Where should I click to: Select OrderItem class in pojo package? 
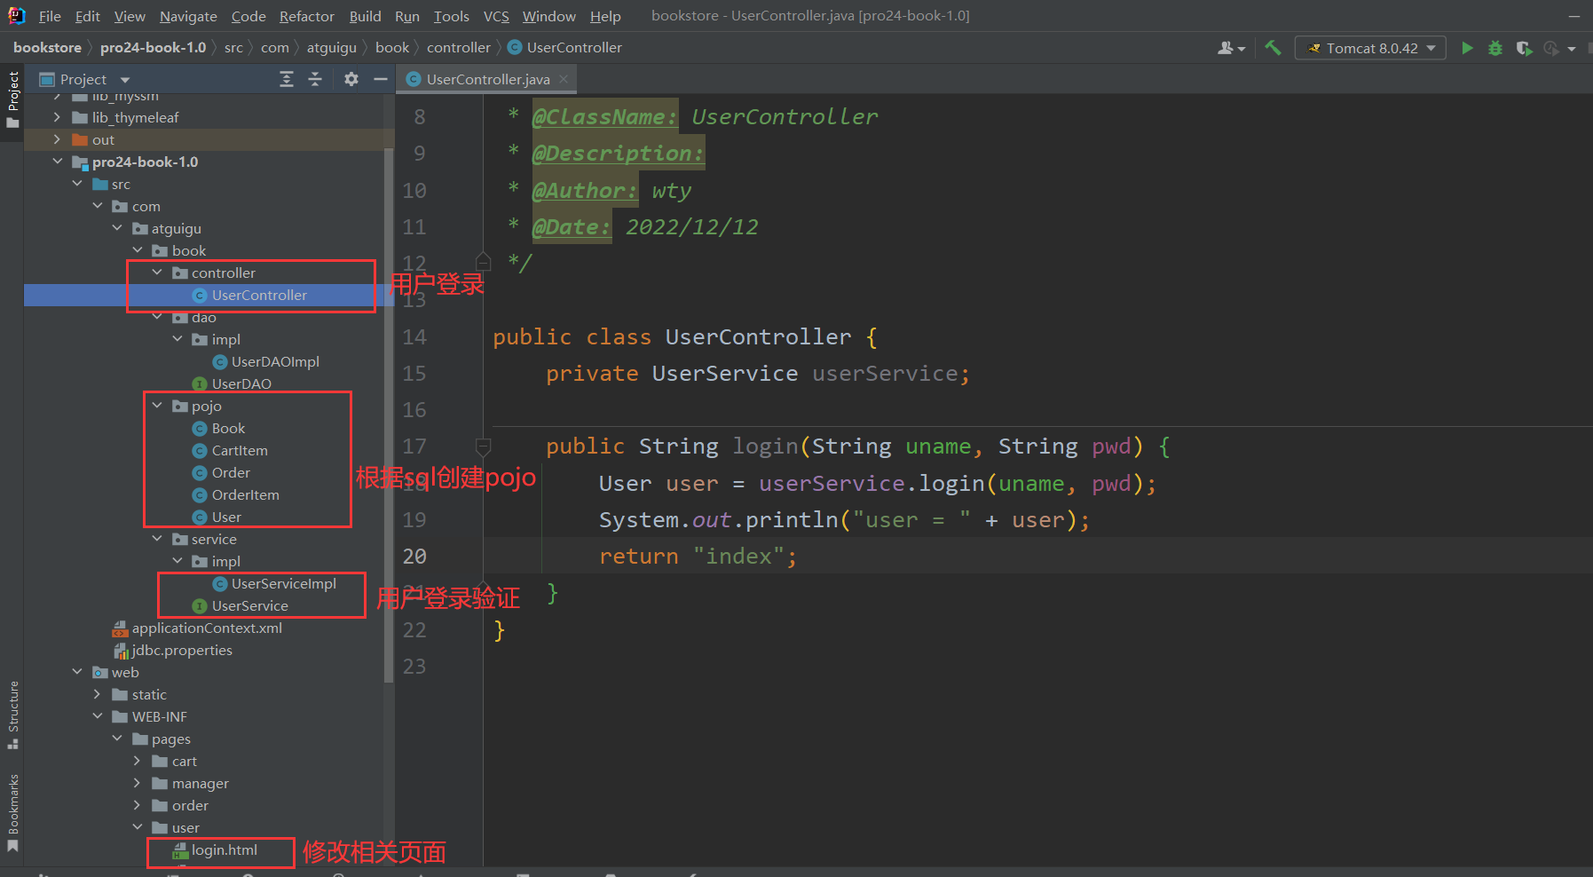coord(245,494)
